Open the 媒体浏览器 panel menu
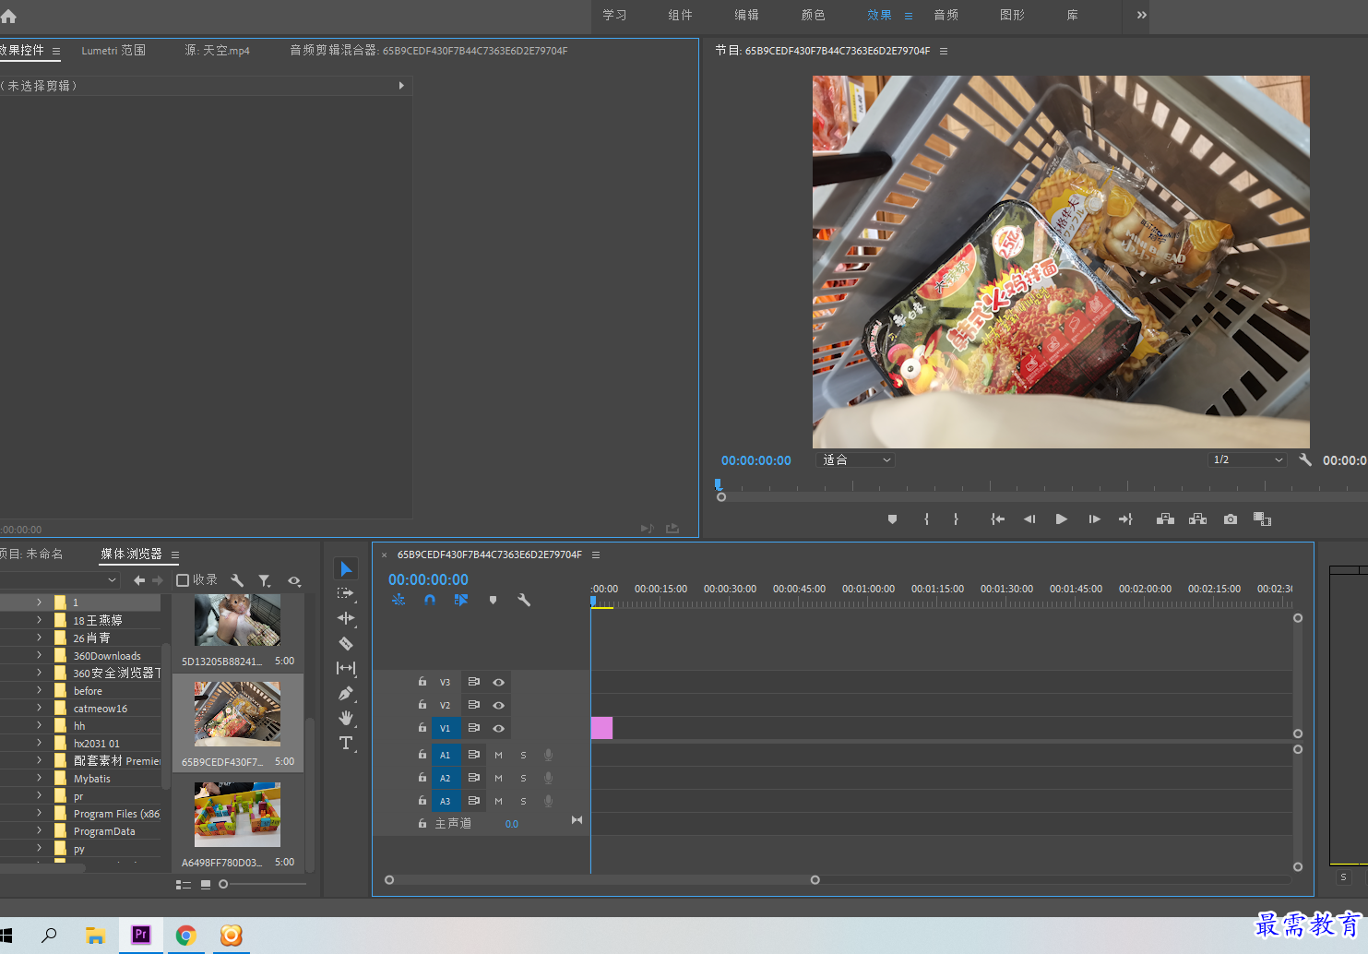 [175, 555]
